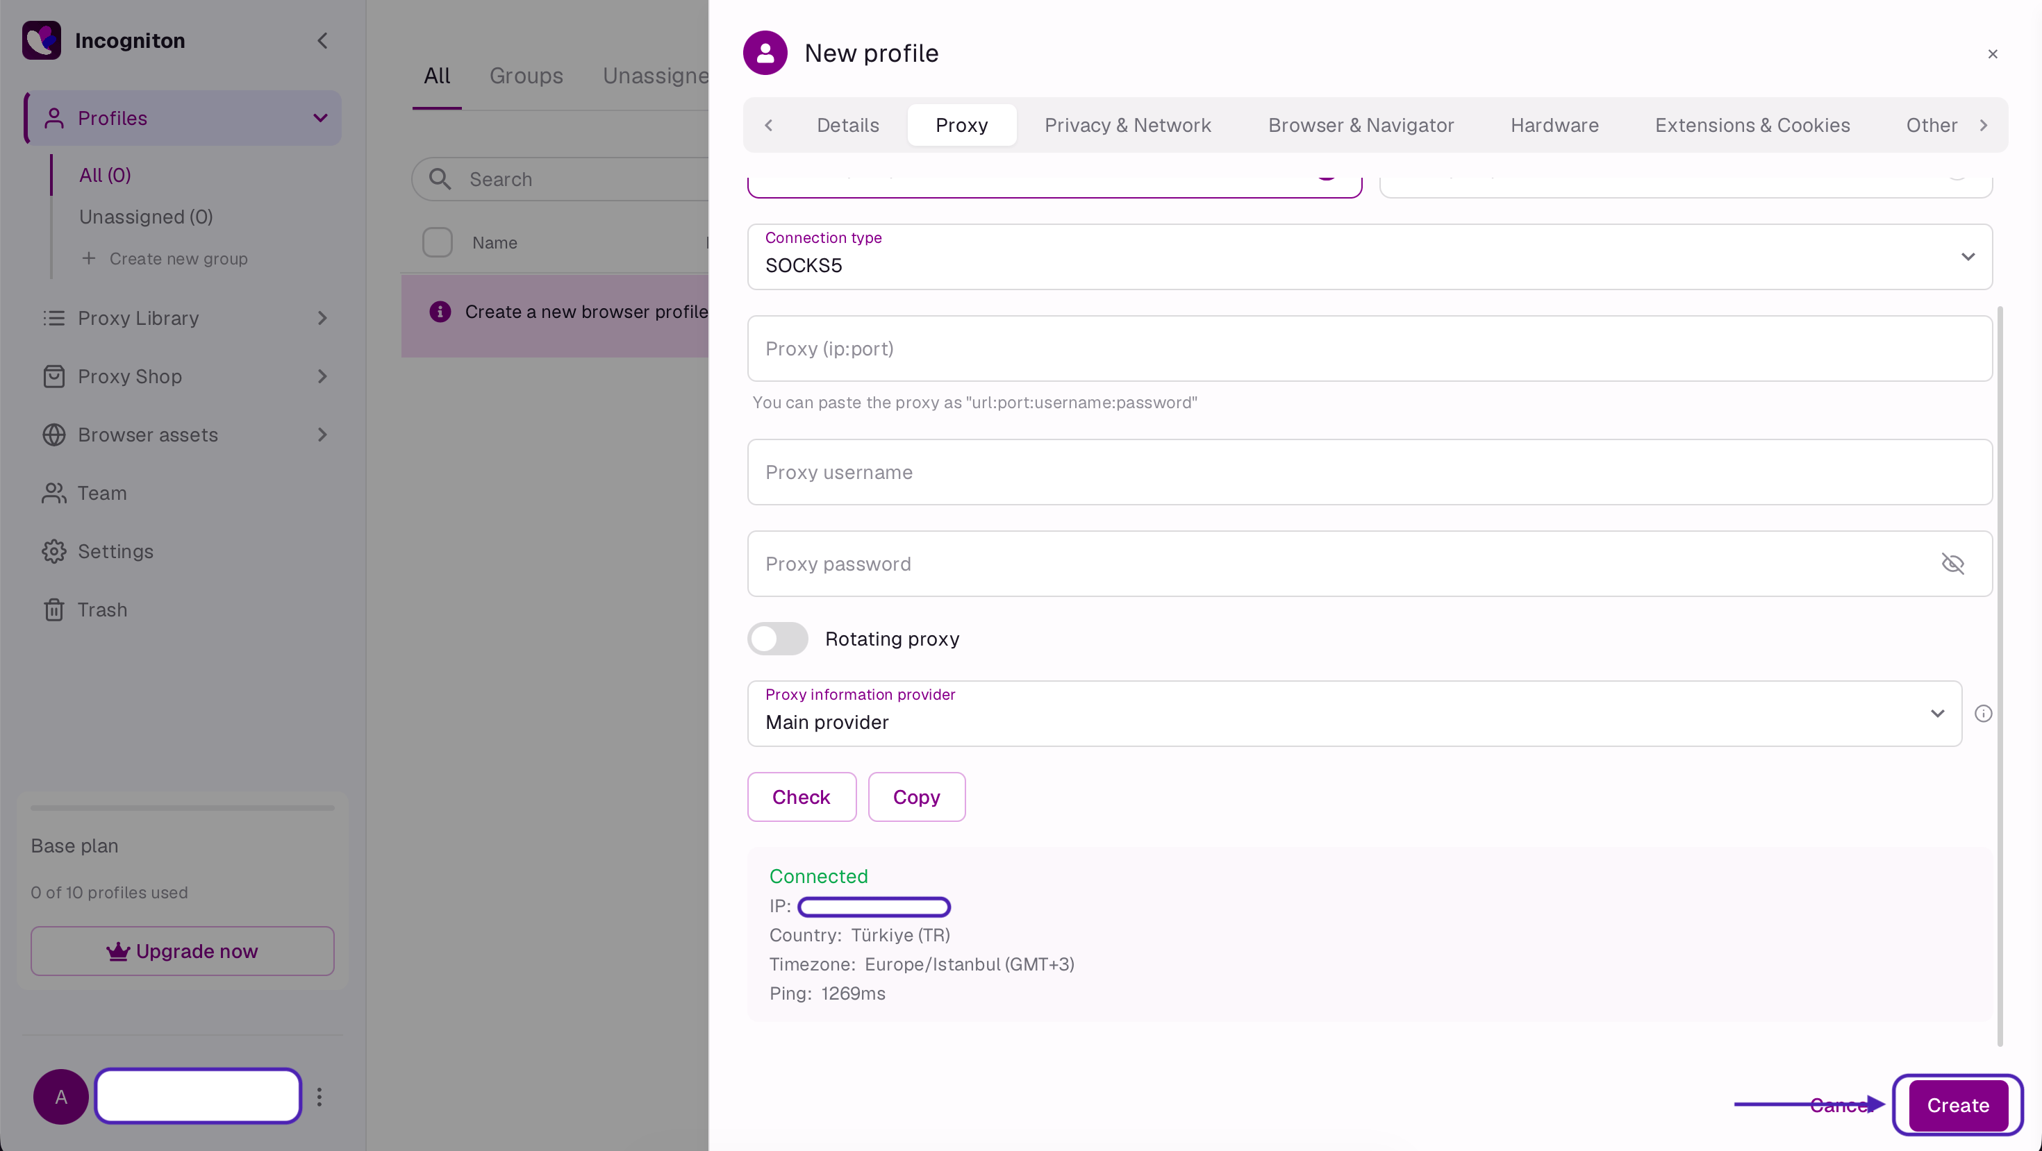The width and height of the screenshot is (2042, 1151).
Task: Select Unassigned (0) in the sidebar
Action: point(146,217)
